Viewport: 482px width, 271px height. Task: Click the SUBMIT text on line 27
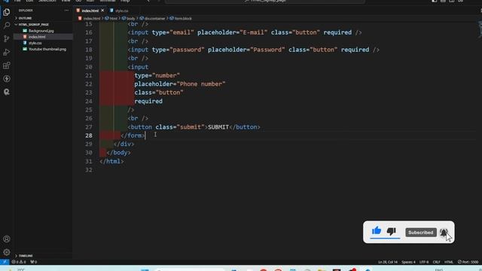pos(218,127)
